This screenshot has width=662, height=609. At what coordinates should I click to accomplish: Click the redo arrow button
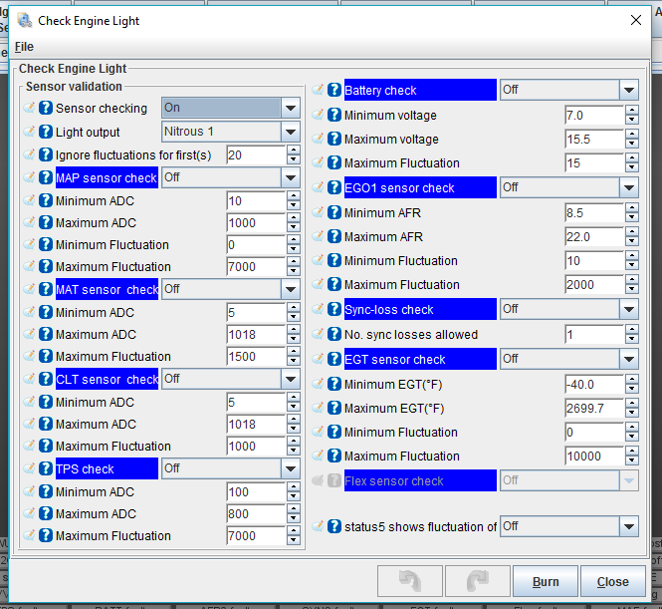(478, 581)
